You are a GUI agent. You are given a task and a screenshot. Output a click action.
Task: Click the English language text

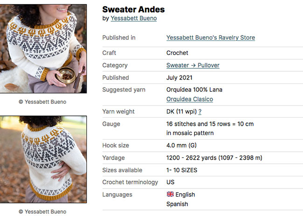coord(186,195)
